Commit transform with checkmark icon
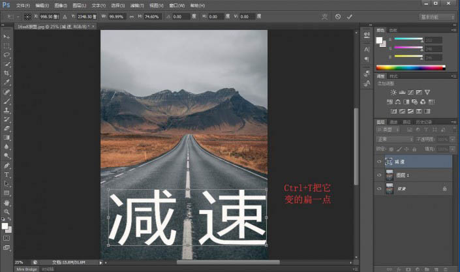This screenshot has height=272, width=460. click(x=349, y=17)
